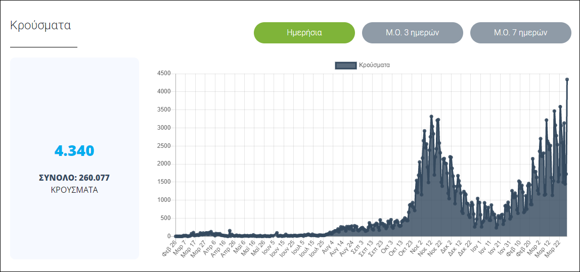Click the 2000 y-axis value label
Image resolution: width=580 pixels, height=272 pixels.
163,164
